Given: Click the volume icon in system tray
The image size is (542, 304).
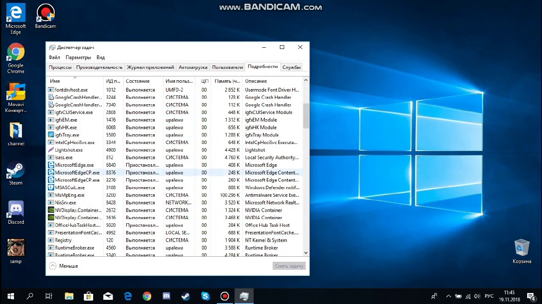Looking at the screenshot, I should (477, 296).
